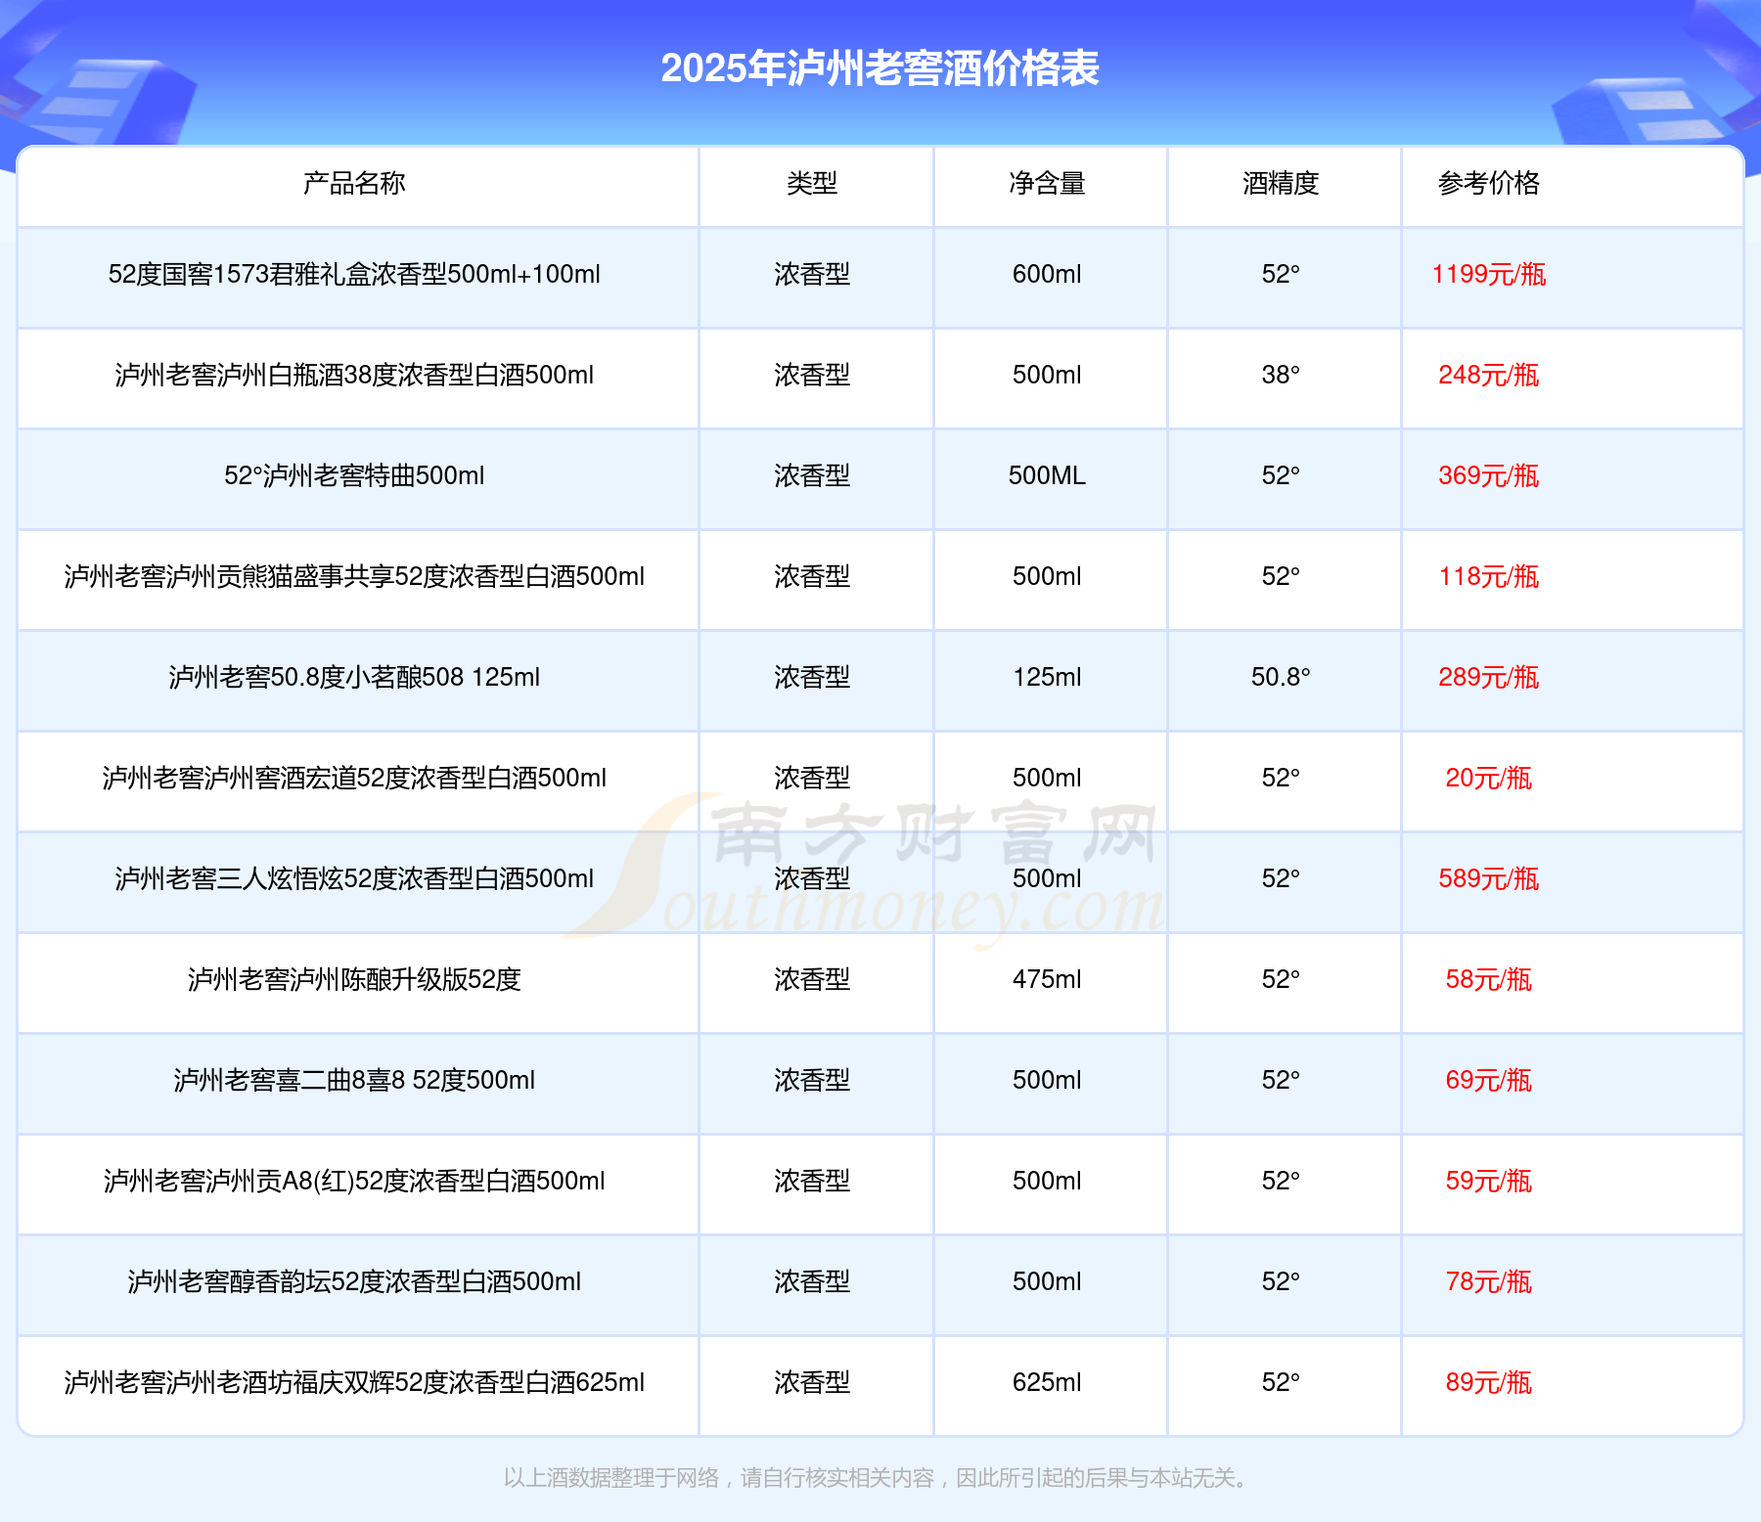The image size is (1761, 1522).
Task: Click the 369元/瓶 price
Action: (x=1488, y=475)
